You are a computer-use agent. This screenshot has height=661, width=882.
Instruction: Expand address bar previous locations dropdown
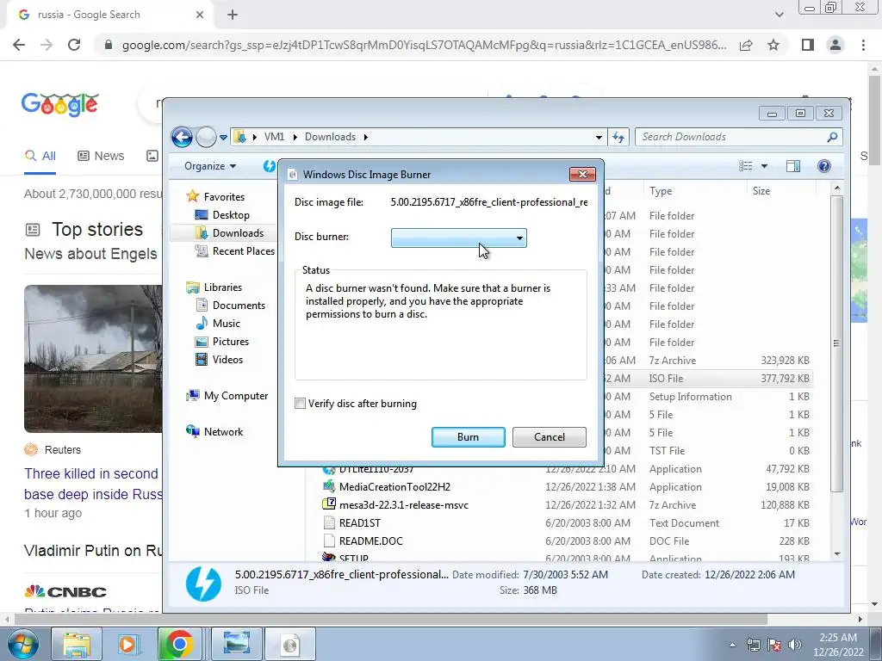[599, 137]
